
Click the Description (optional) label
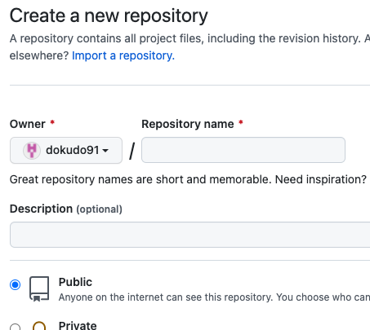(66, 209)
